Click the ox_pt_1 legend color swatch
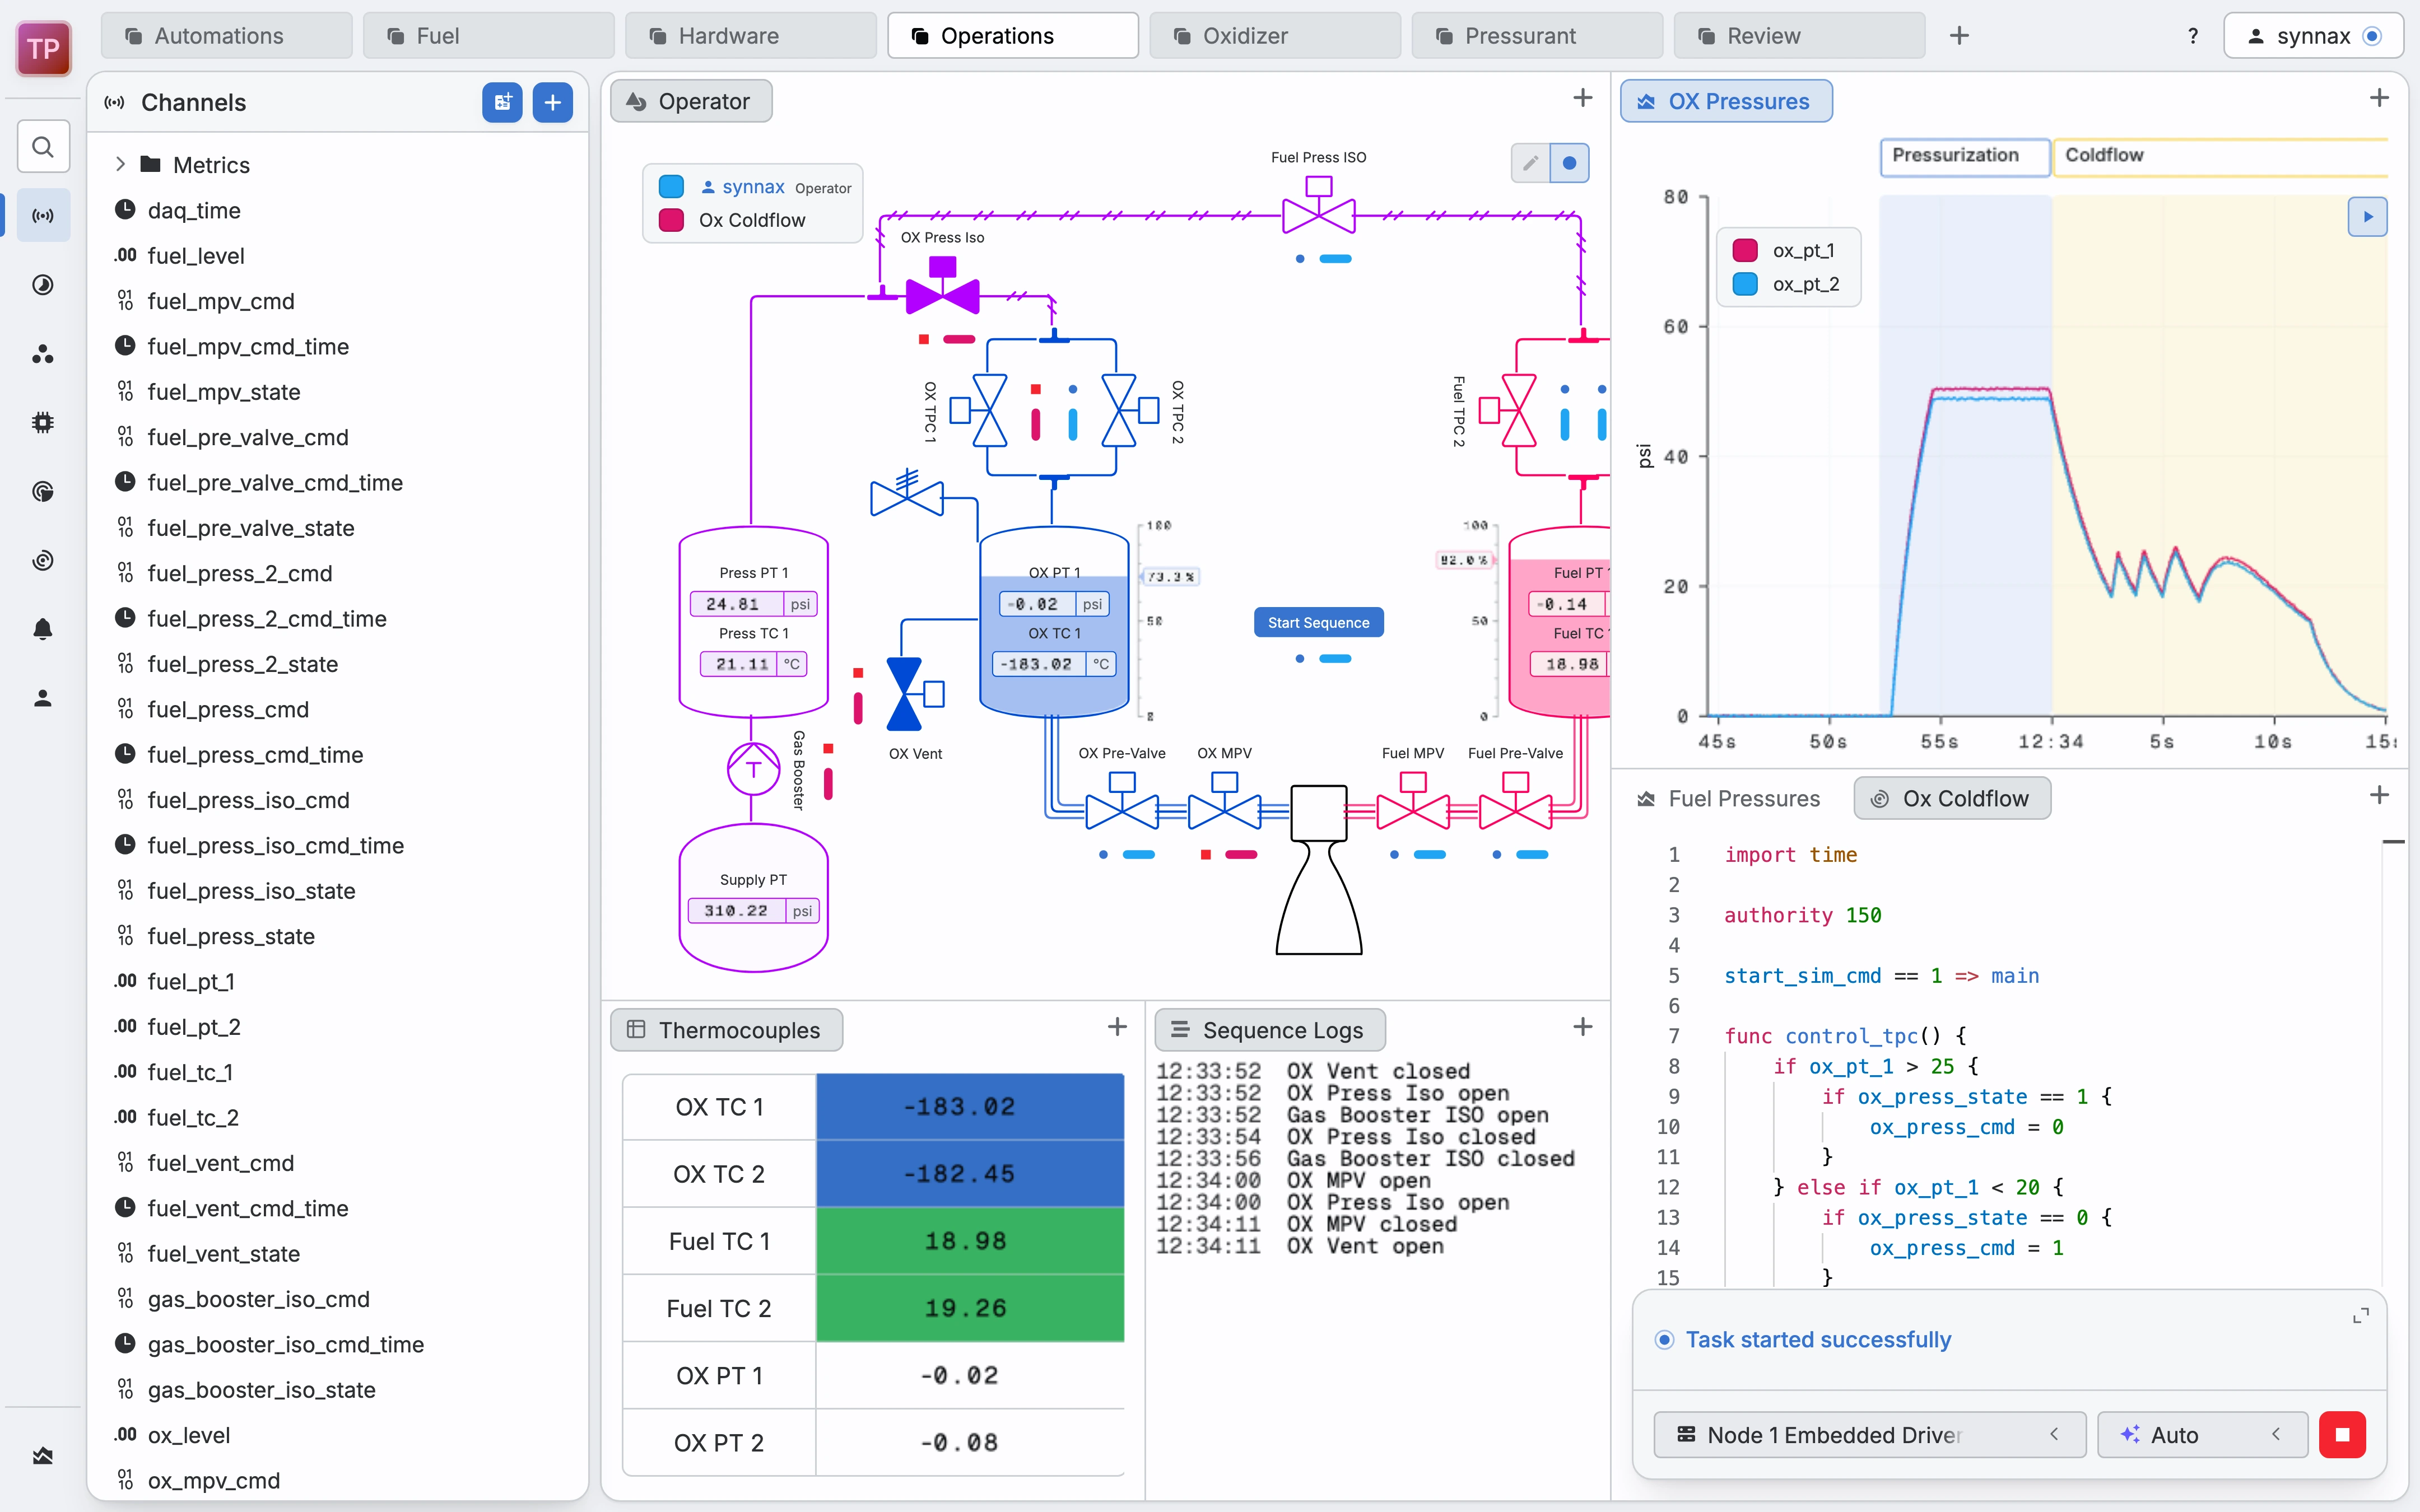This screenshot has height=1512, width=2420. tap(1745, 250)
